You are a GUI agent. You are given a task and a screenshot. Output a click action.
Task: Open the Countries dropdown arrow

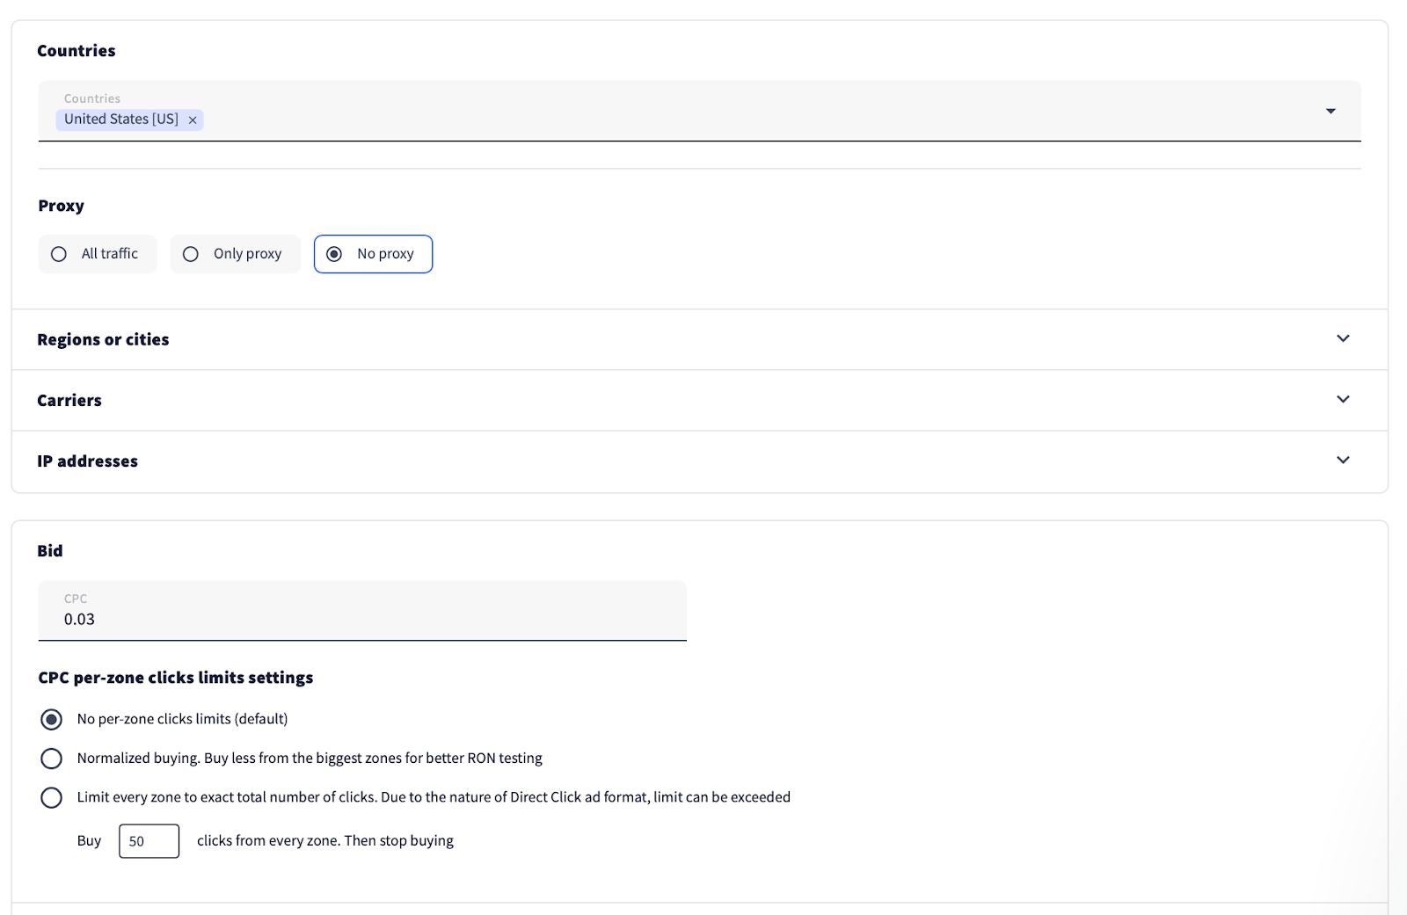point(1330,111)
